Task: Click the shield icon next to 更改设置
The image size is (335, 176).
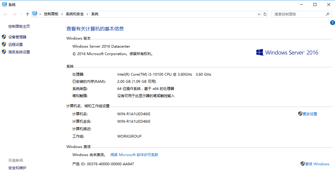Action: (300, 114)
